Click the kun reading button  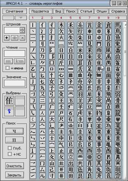coord(19,61)
